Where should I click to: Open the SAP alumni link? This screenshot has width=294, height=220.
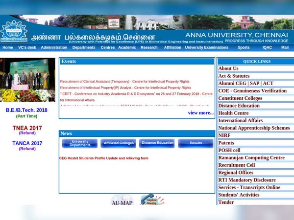[255, 84]
